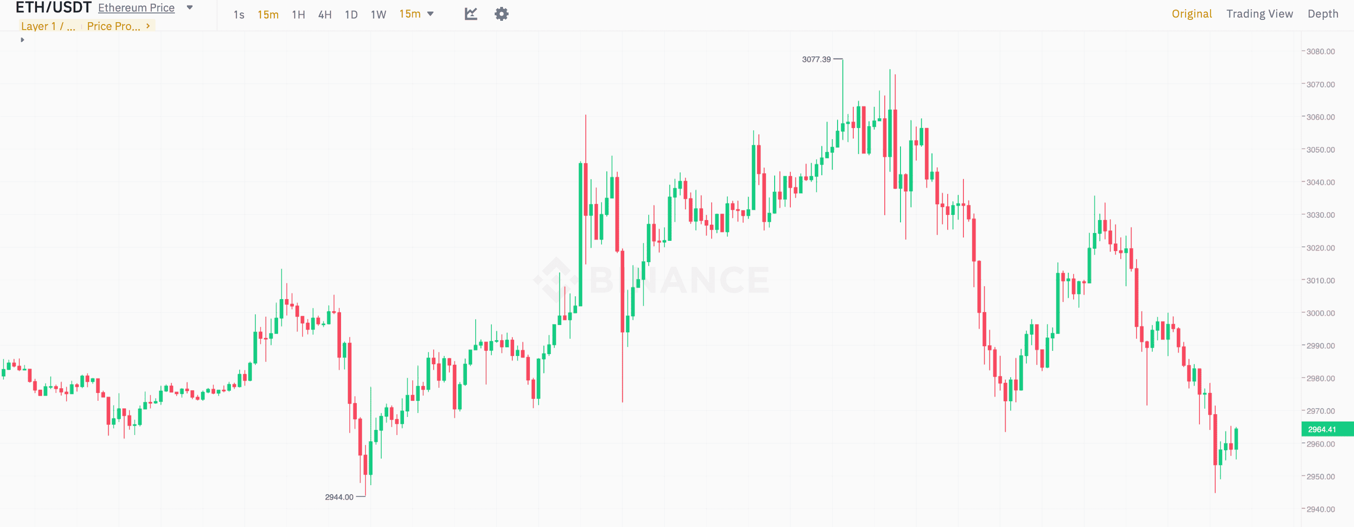
Task: Click the 3077.39 high price marker
Action: tap(816, 59)
